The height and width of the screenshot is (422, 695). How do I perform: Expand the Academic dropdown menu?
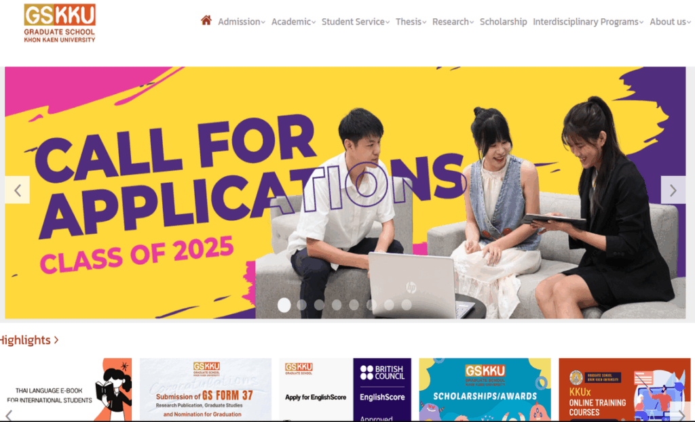pyautogui.click(x=293, y=22)
